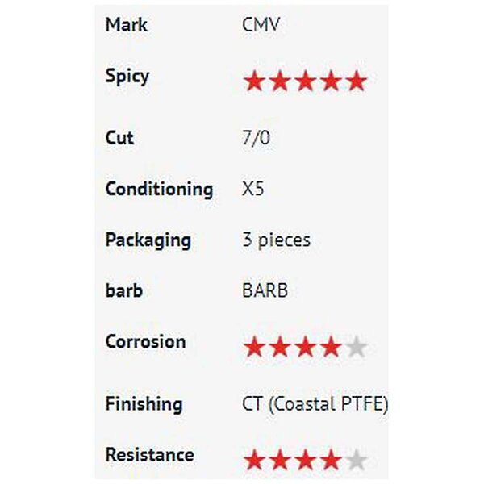Click the "3 pieces" packaging value

tap(276, 240)
